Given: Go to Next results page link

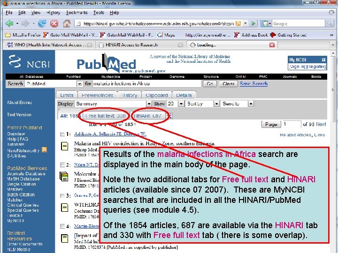Looking at the screenshot, I should (x=321, y=124).
